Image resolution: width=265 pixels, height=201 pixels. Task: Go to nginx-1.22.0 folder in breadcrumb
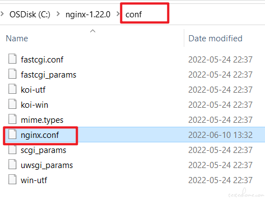click(88, 15)
